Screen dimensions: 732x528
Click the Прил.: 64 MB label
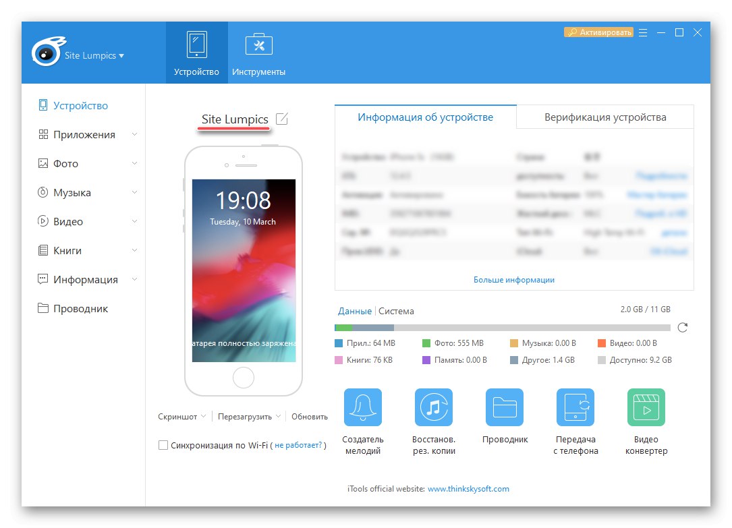[x=370, y=343]
